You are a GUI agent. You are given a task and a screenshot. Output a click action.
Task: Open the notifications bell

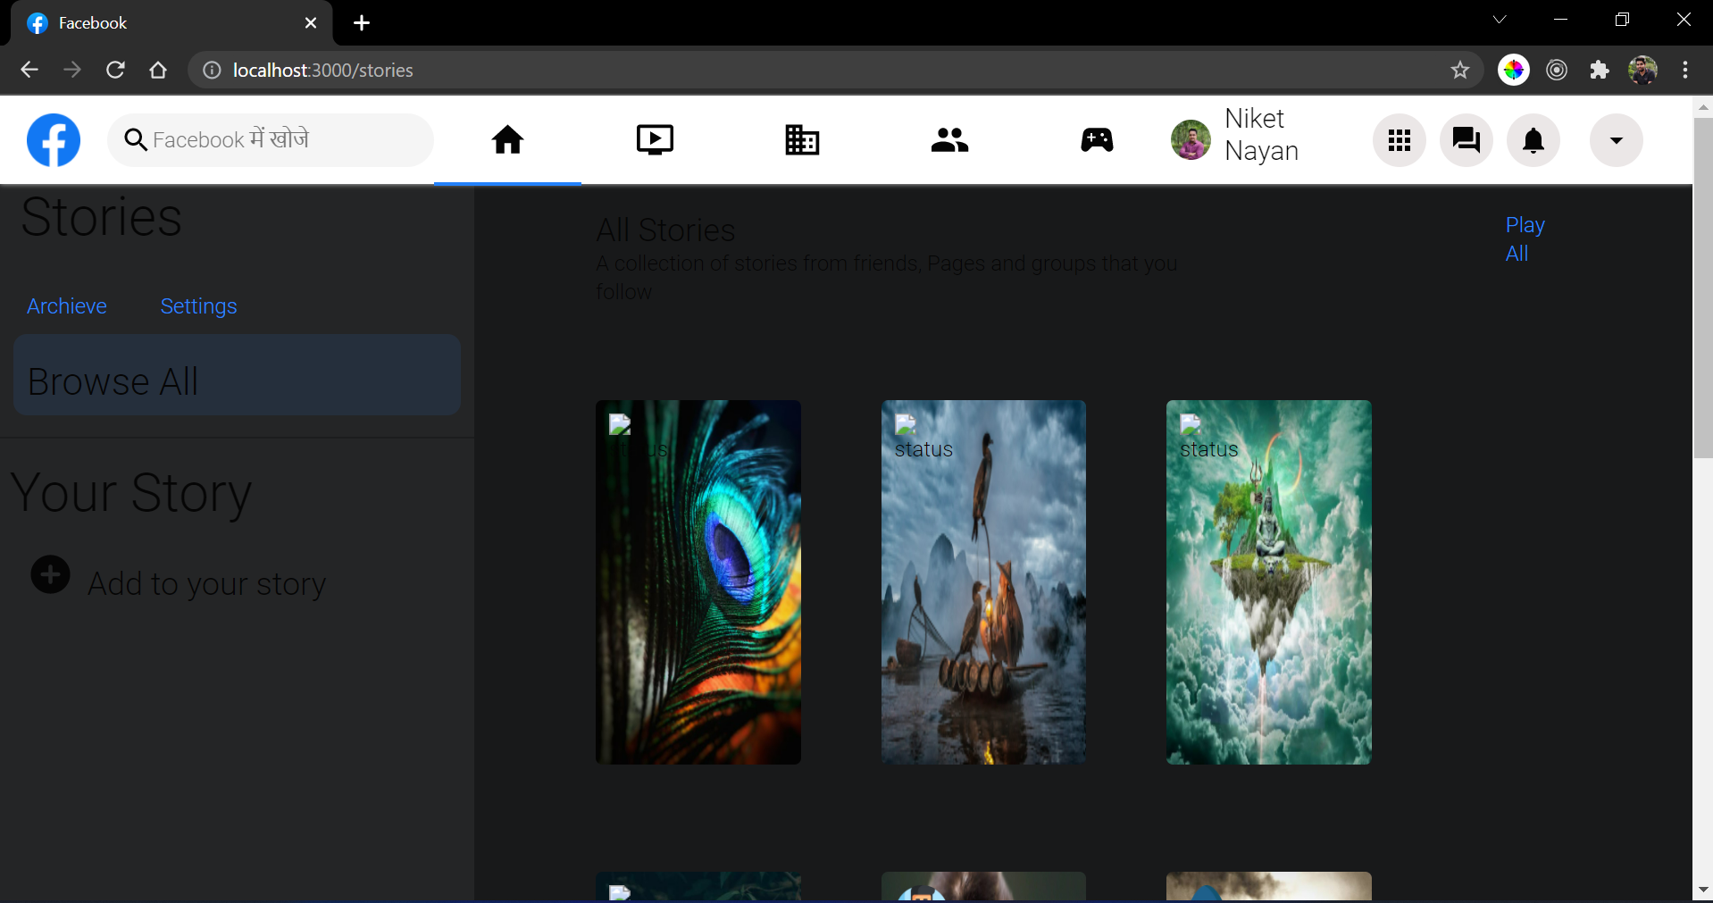(x=1533, y=139)
